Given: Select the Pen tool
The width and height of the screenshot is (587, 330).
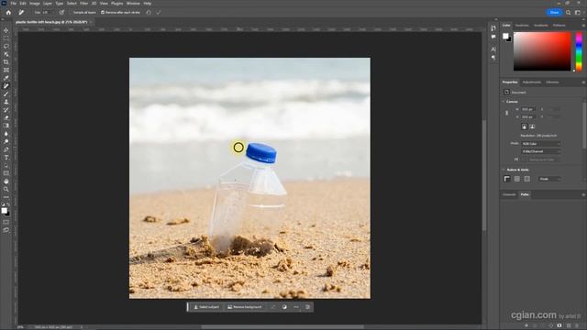Looking at the screenshot, I should (6, 149).
